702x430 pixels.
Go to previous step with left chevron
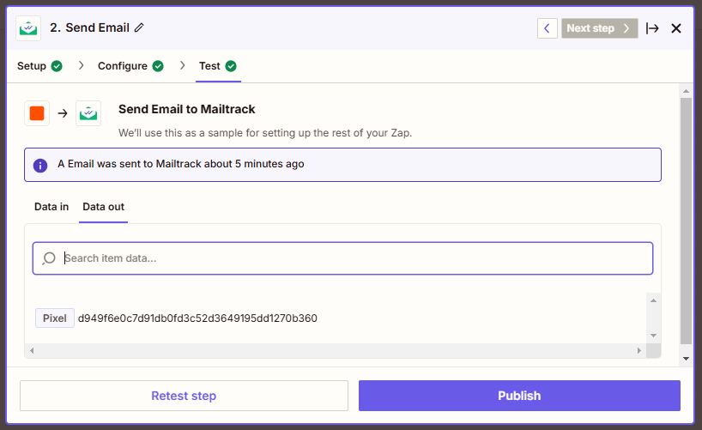548,28
